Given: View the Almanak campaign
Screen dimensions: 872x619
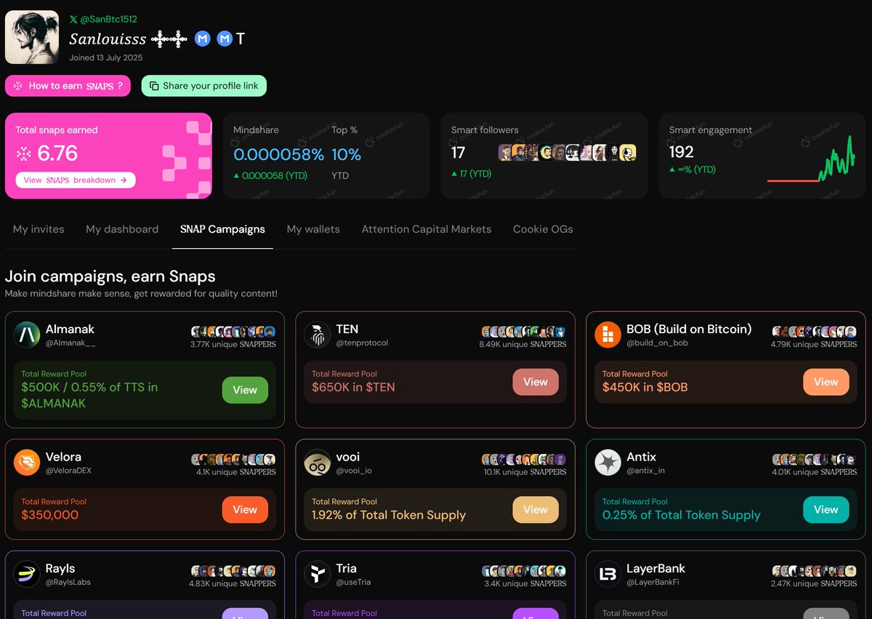Looking at the screenshot, I should (x=245, y=390).
